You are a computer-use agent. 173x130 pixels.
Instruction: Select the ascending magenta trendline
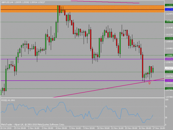109,88
